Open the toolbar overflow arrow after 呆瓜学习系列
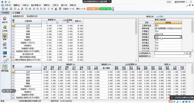Screen dimensions: 194x103 coord(113,9)
